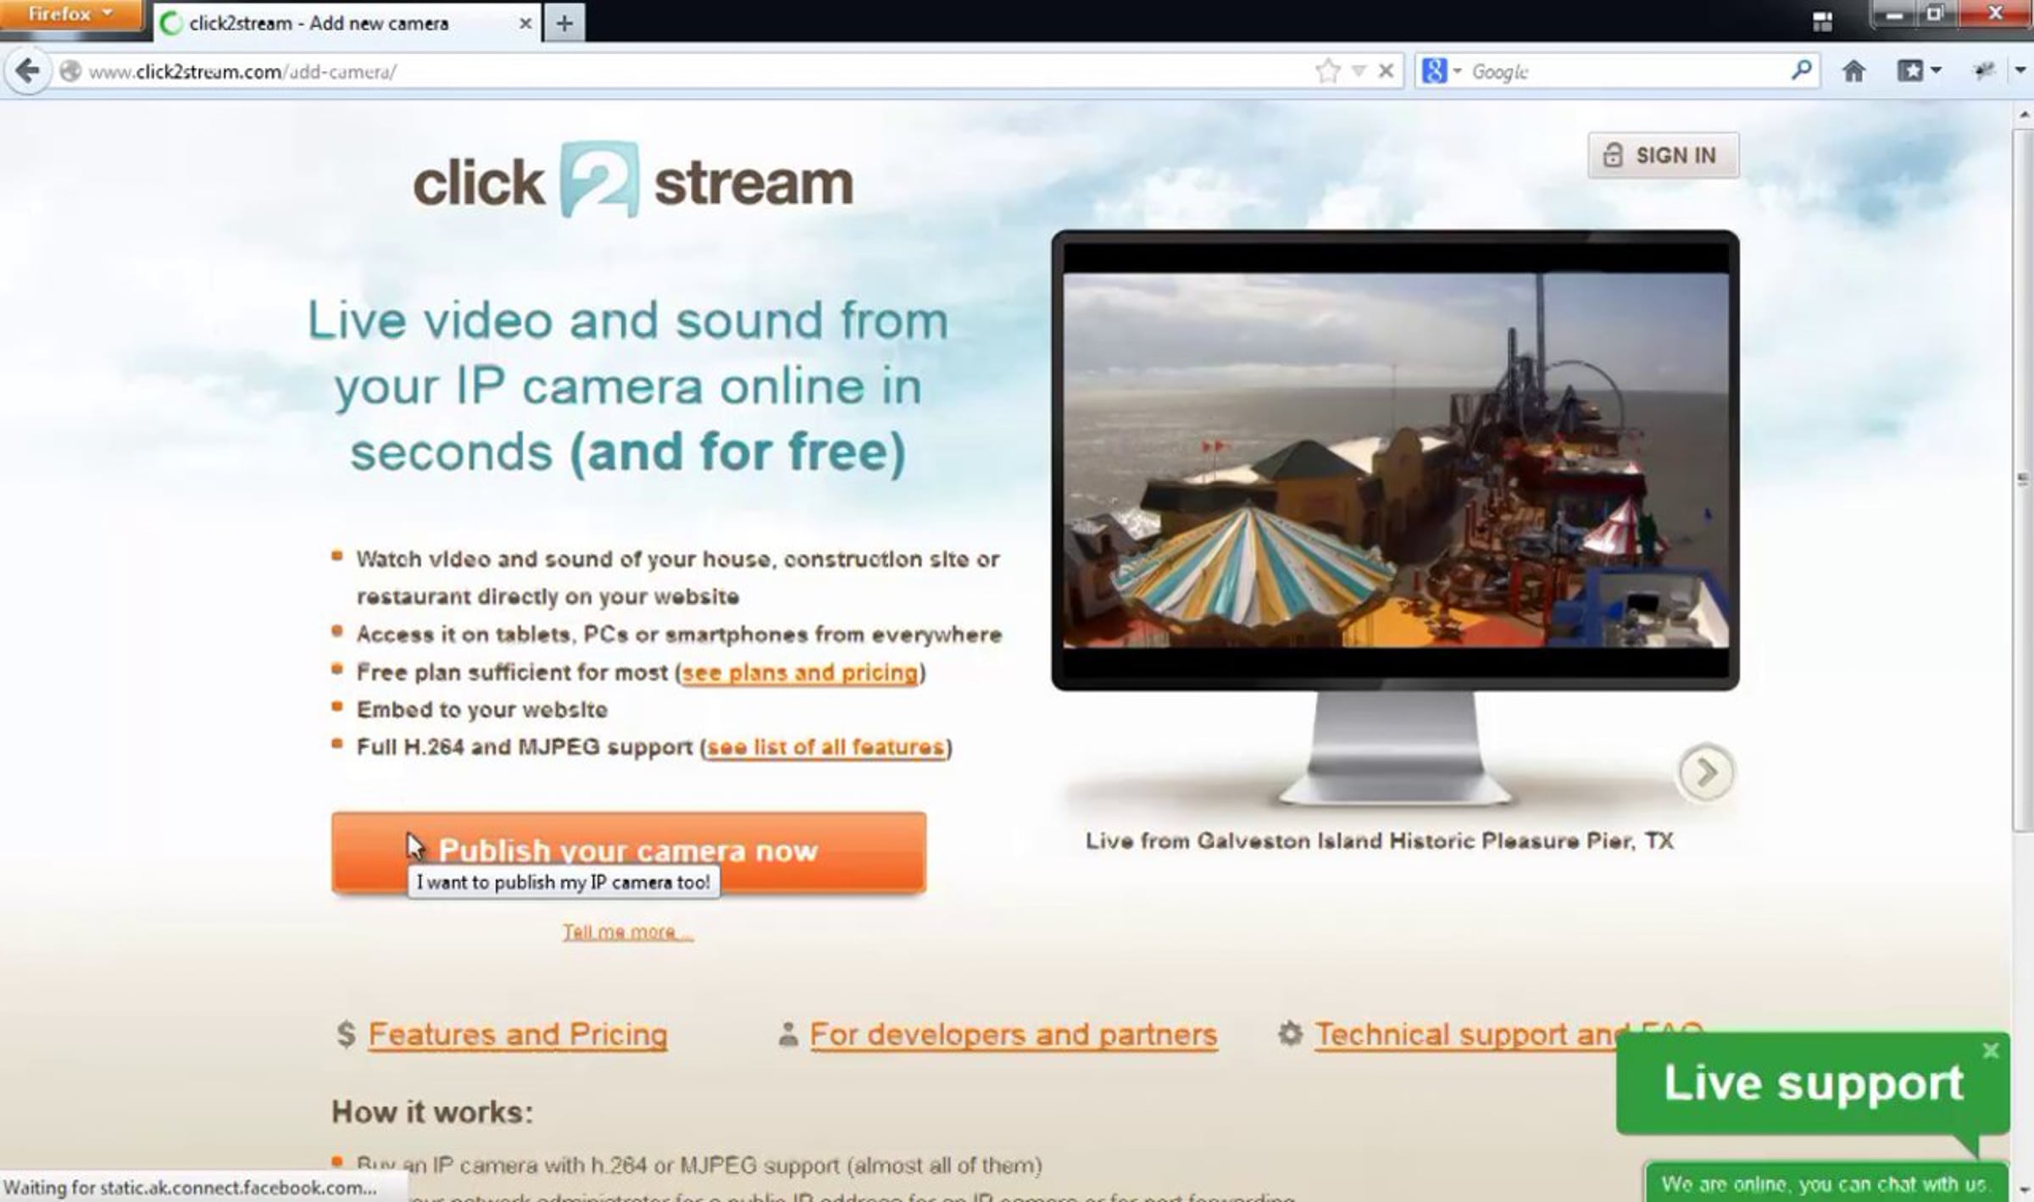This screenshot has height=1202, width=2034.
Task: Click the live camera preview screen
Action: pos(1395,459)
